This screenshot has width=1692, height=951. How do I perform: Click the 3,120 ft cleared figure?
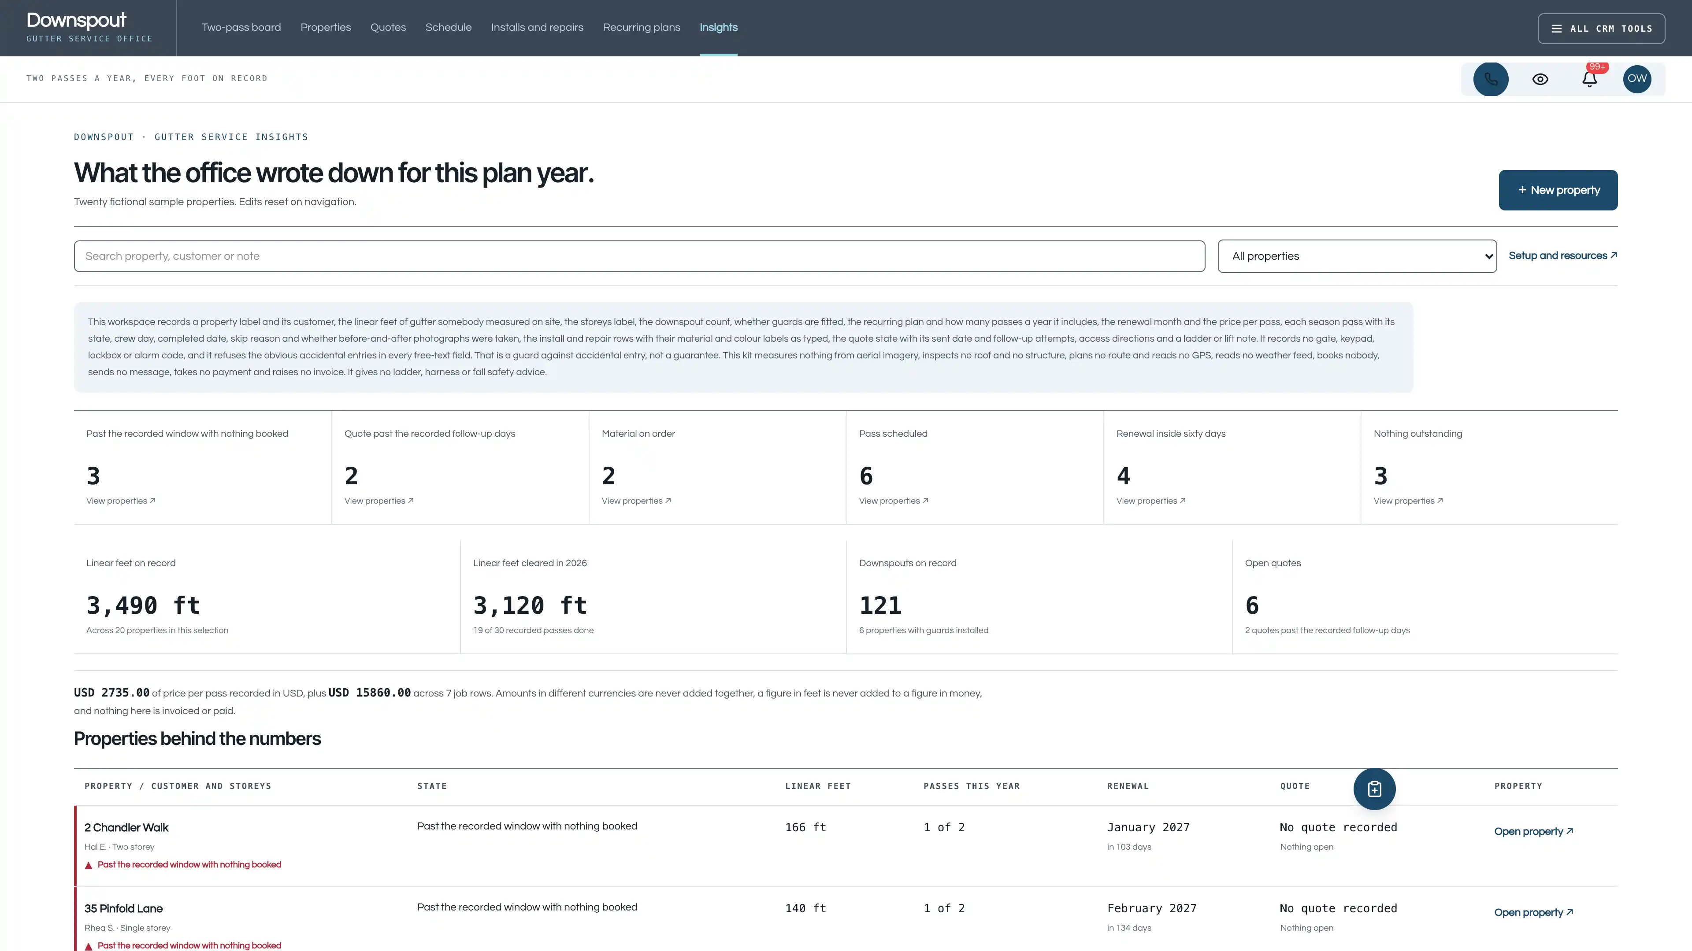pos(530,605)
